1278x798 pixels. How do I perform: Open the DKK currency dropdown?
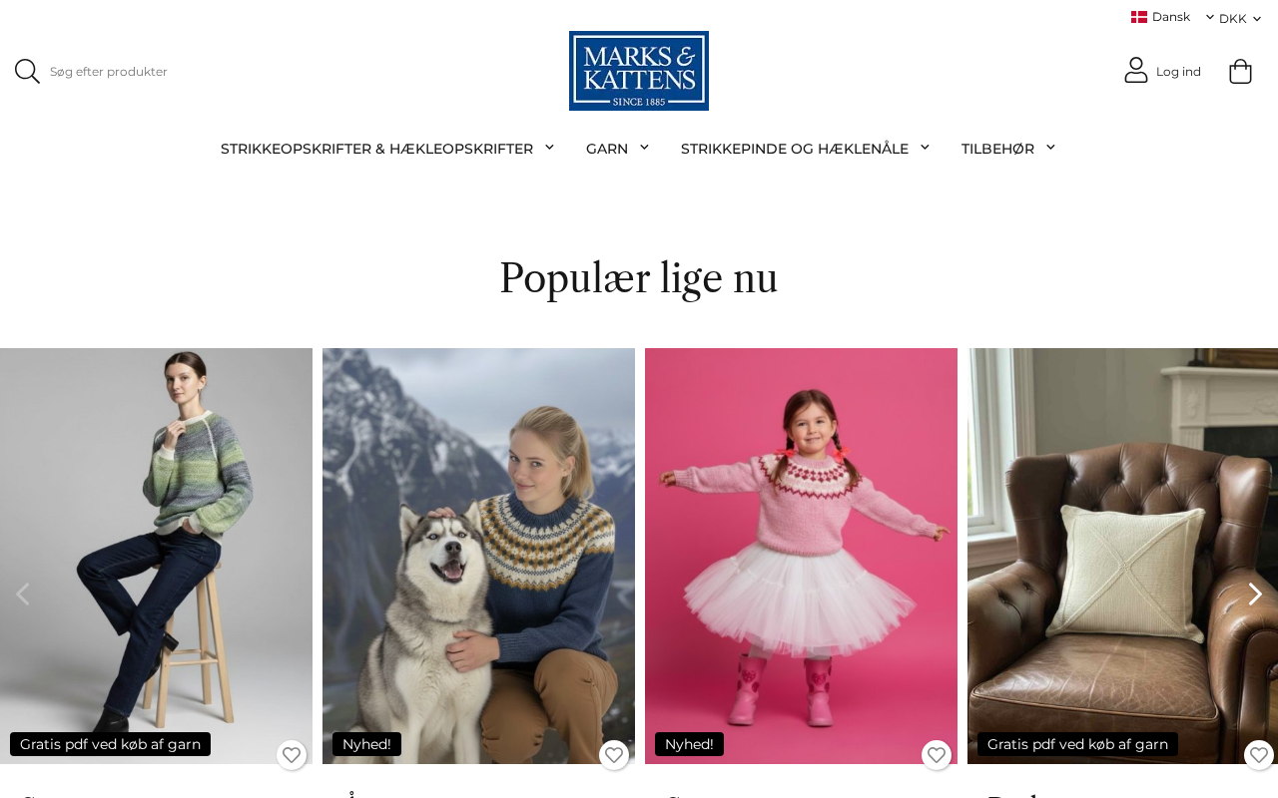click(1240, 18)
